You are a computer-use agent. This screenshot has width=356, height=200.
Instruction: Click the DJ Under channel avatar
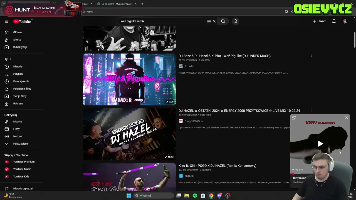tap(181, 66)
